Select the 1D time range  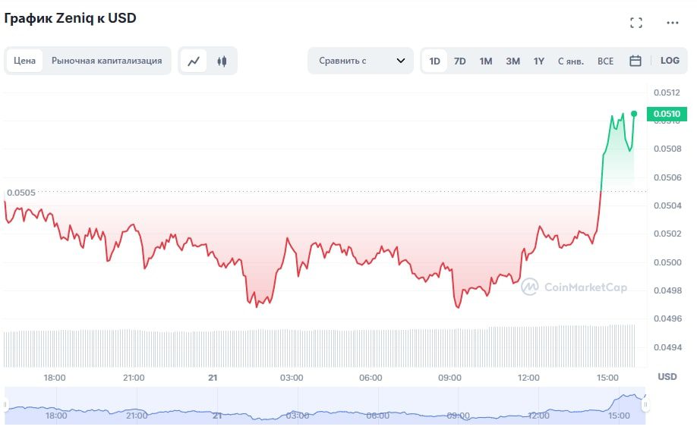coord(435,61)
